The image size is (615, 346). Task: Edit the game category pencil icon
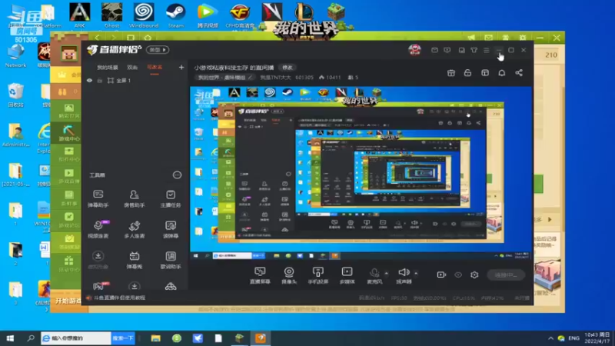click(251, 78)
